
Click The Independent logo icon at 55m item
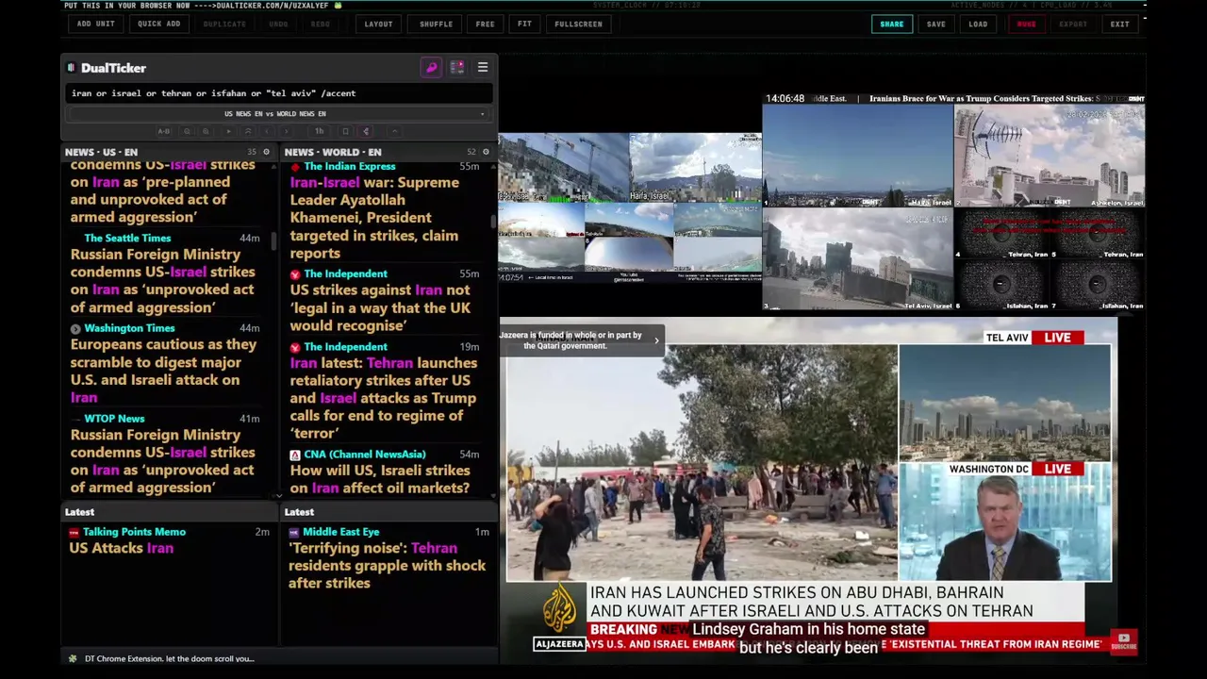[x=295, y=274]
